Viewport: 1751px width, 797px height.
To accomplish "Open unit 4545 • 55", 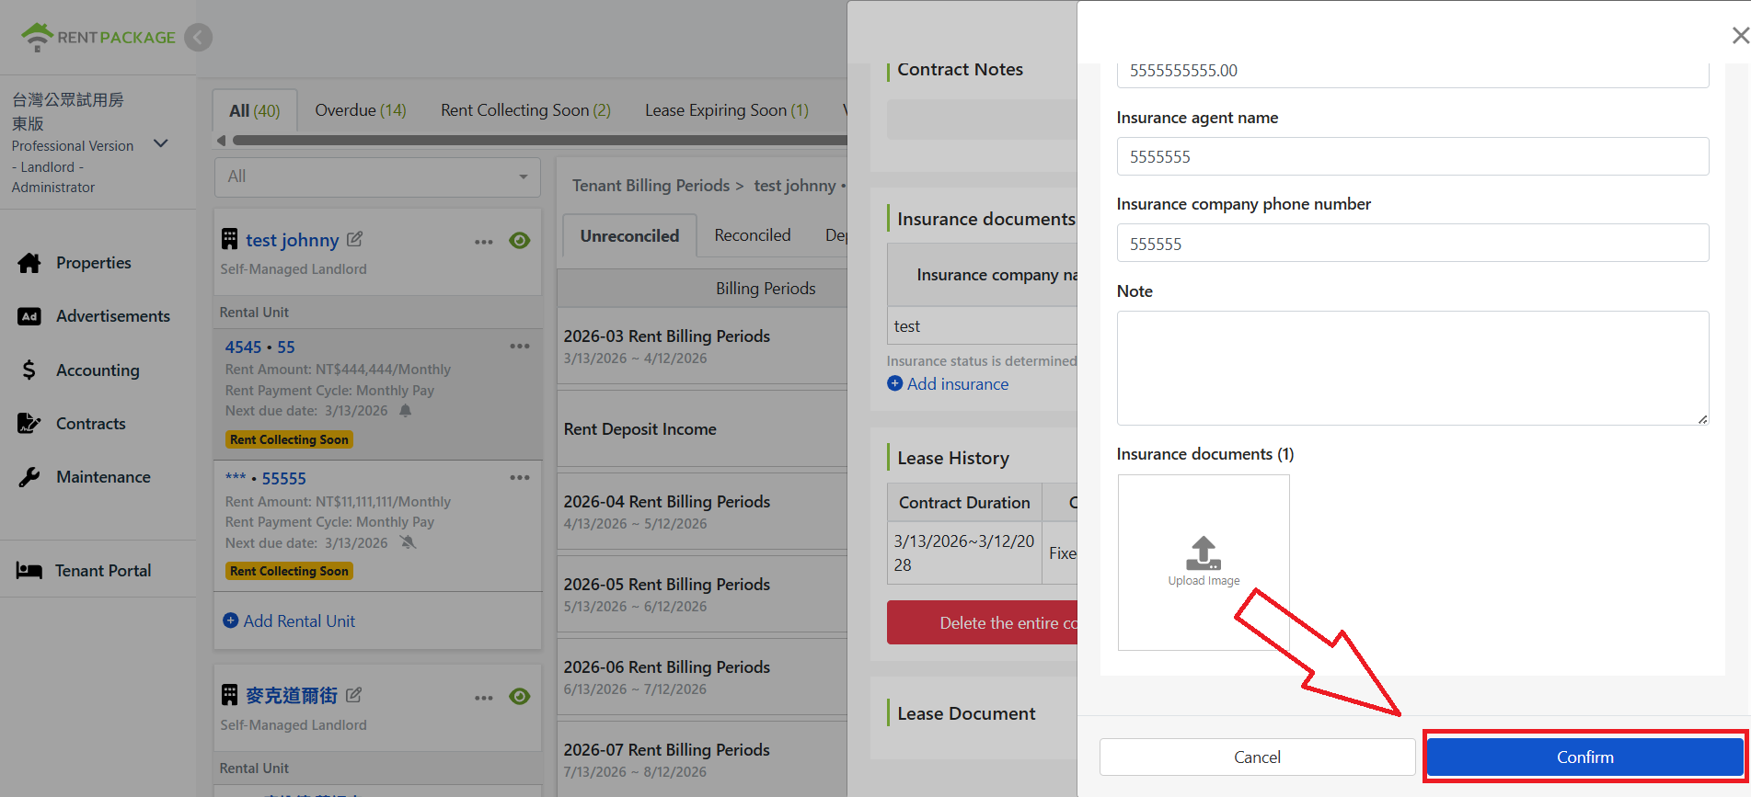I will (260, 347).
